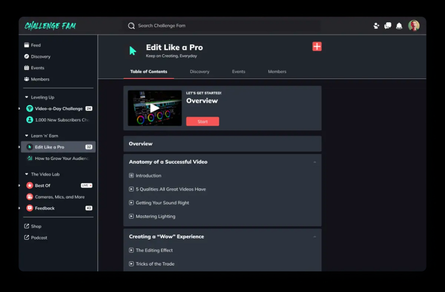Click the search magnifier icon
The width and height of the screenshot is (445, 292).
click(131, 26)
